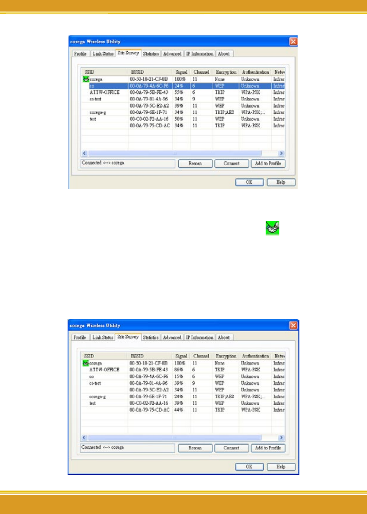Open the About tab in the top dialog
Image resolution: width=367 pixels, height=514 pixels.
pos(224,54)
